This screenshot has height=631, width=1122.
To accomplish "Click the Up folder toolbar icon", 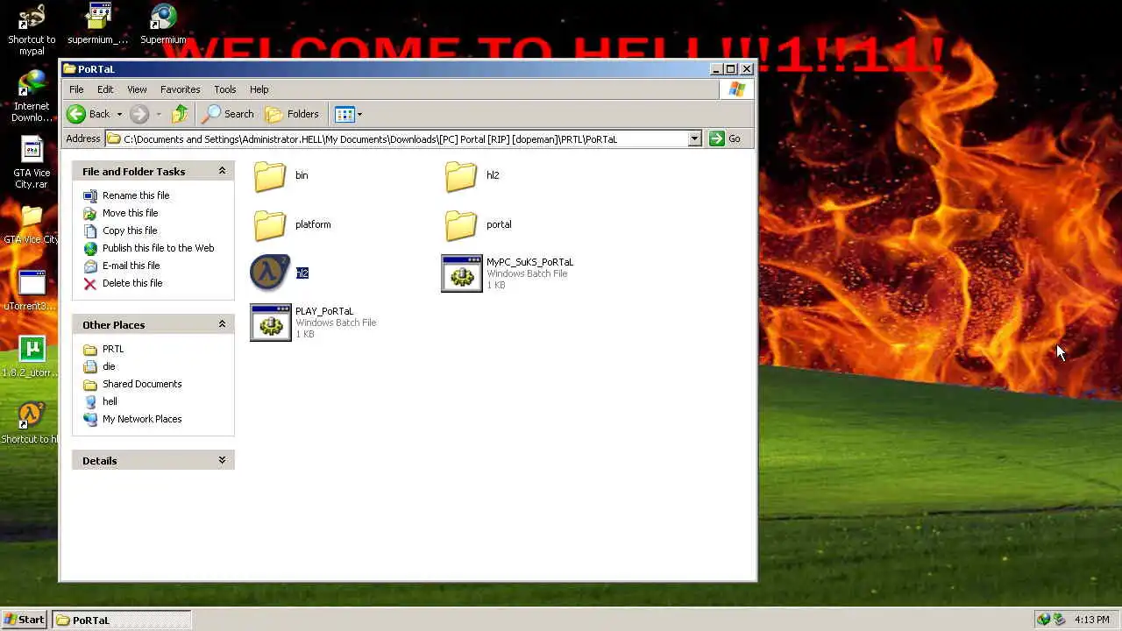I will 180,114.
